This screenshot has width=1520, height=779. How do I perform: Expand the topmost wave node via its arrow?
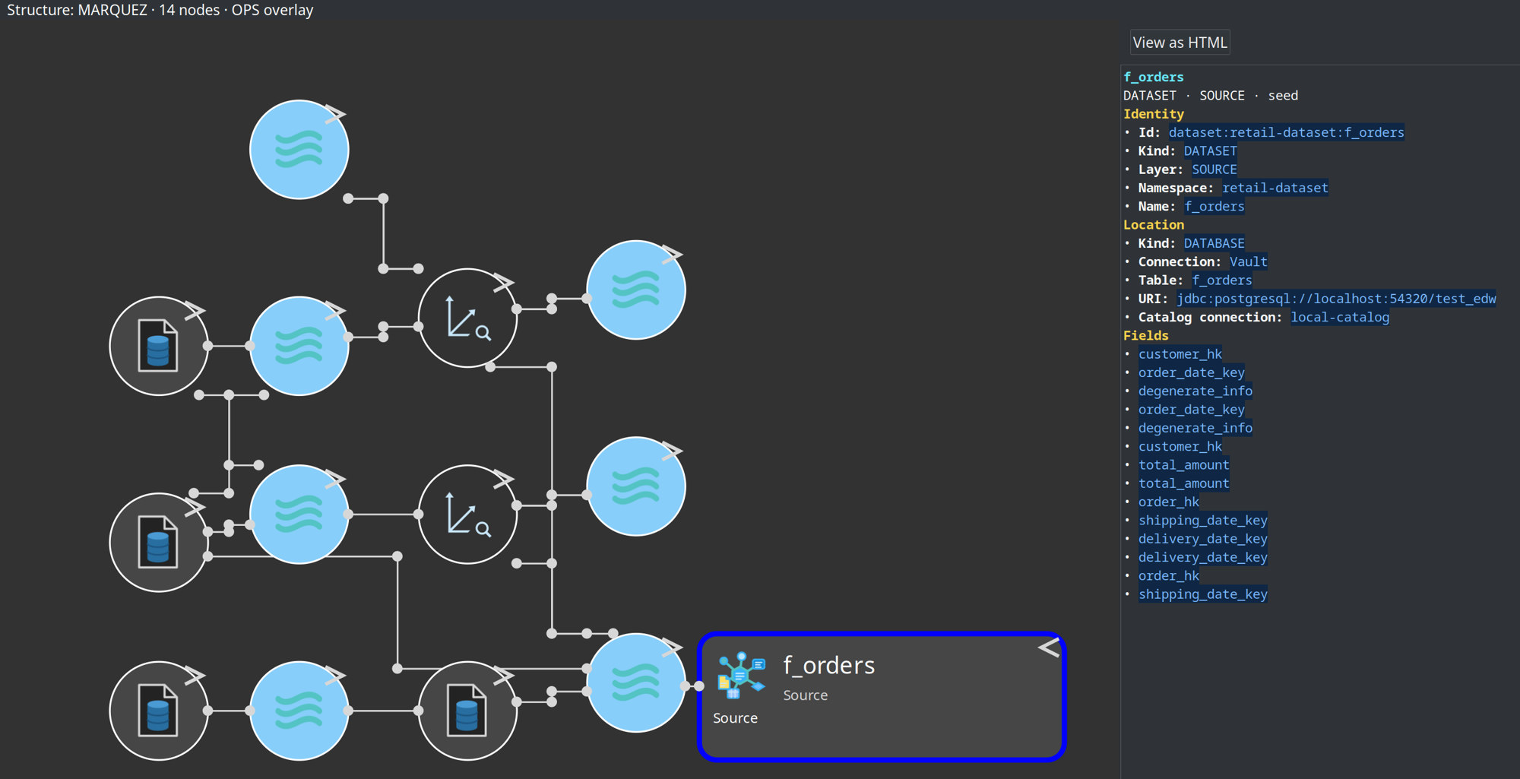(x=335, y=114)
